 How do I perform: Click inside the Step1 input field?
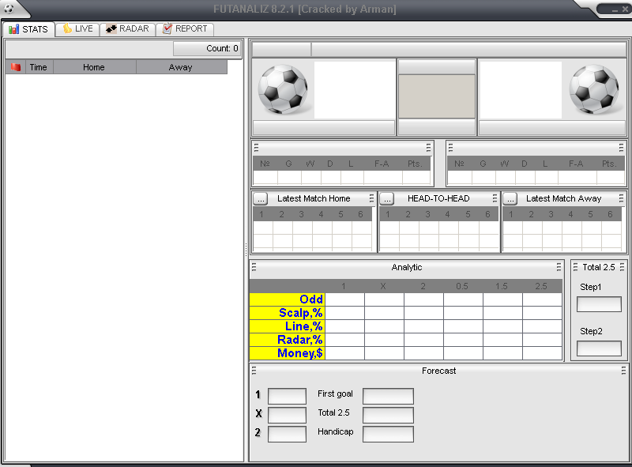(x=599, y=304)
